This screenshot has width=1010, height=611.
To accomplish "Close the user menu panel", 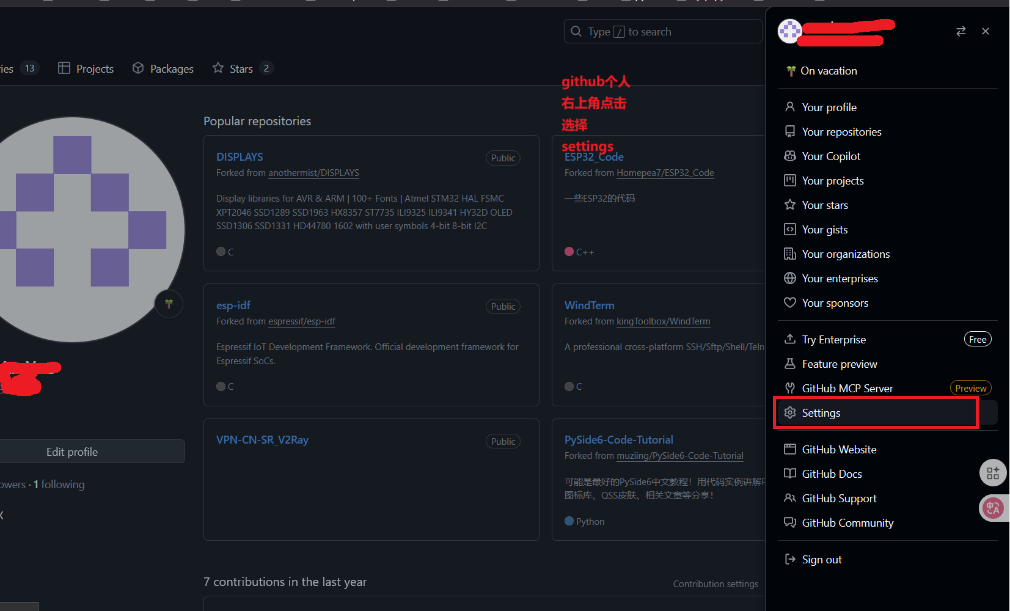I will pyautogui.click(x=986, y=31).
